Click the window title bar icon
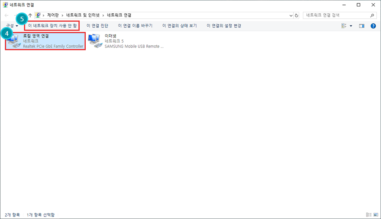Viewport: 381px width, 219px height. 5,5
